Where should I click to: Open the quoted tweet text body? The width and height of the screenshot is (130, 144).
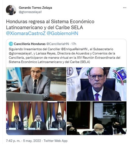click(65, 56)
